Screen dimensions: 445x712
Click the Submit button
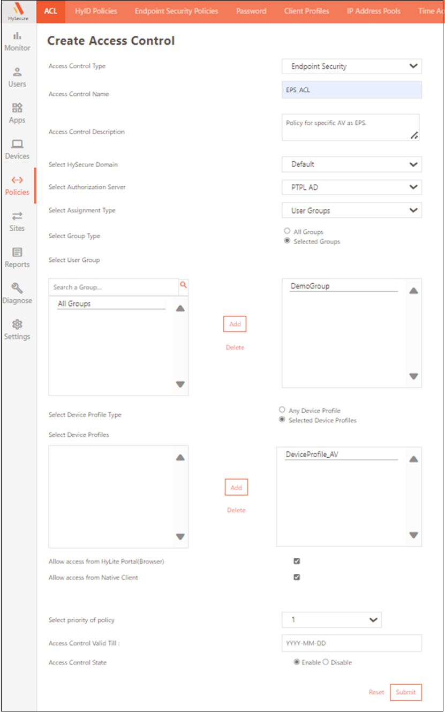(x=405, y=692)
